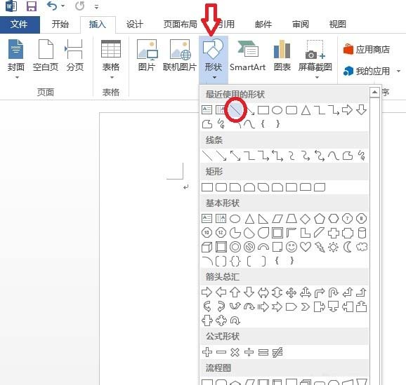Click the Save icon in quick access toolbar
Image resolution: width=406 pixels, height=385 pixels.
[32, 6]
